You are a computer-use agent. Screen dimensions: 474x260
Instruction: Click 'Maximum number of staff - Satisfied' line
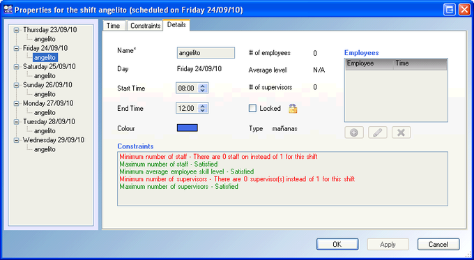[169, 165]
